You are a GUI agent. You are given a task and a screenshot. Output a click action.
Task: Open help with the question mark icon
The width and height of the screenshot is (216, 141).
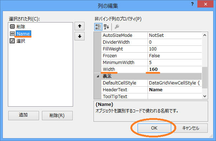coord(192,4)
